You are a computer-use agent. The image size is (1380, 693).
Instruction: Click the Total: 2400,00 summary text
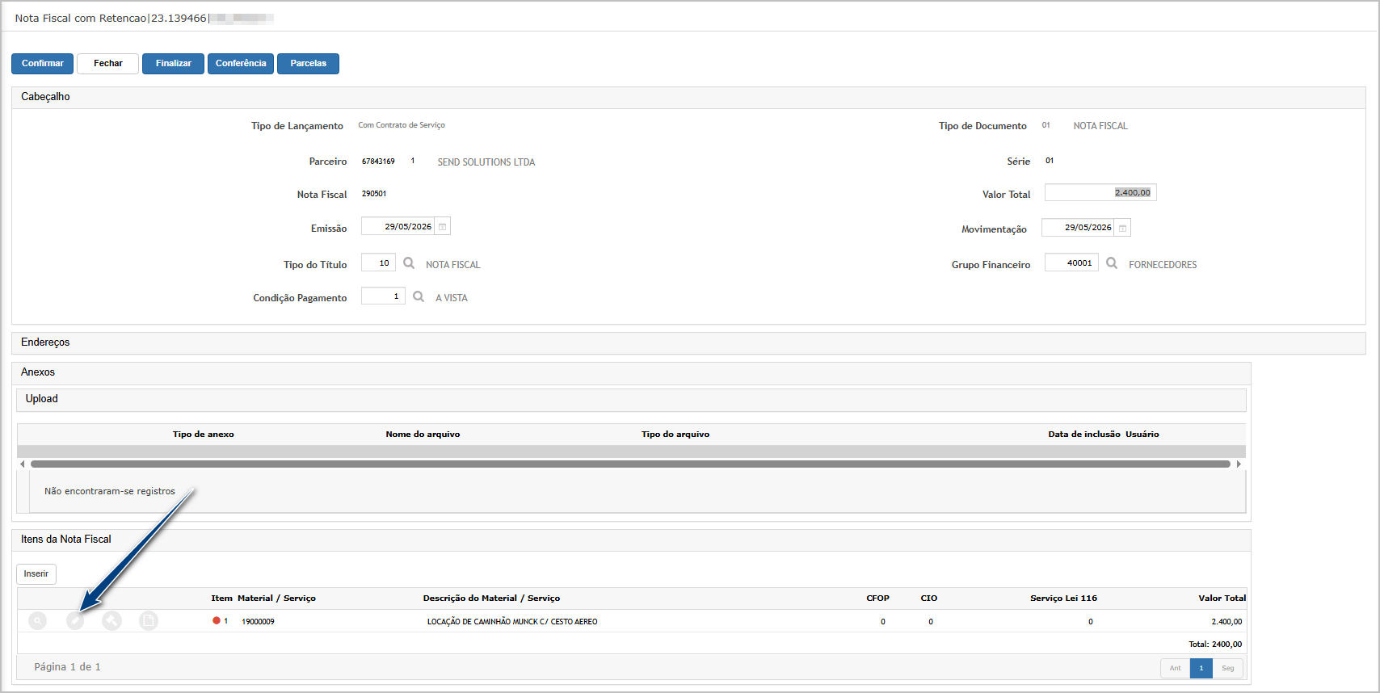click(x=1215, y=645)
